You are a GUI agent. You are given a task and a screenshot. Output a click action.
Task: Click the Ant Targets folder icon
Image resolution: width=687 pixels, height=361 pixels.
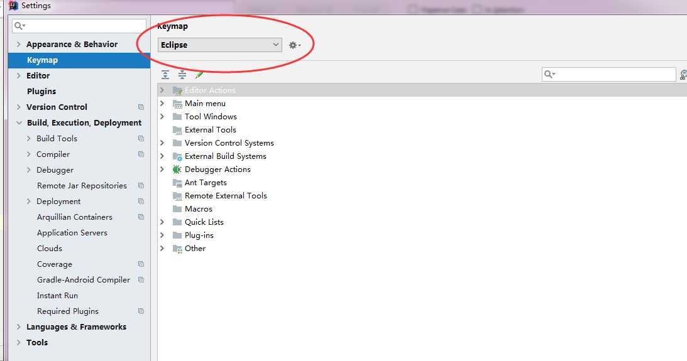177,183
